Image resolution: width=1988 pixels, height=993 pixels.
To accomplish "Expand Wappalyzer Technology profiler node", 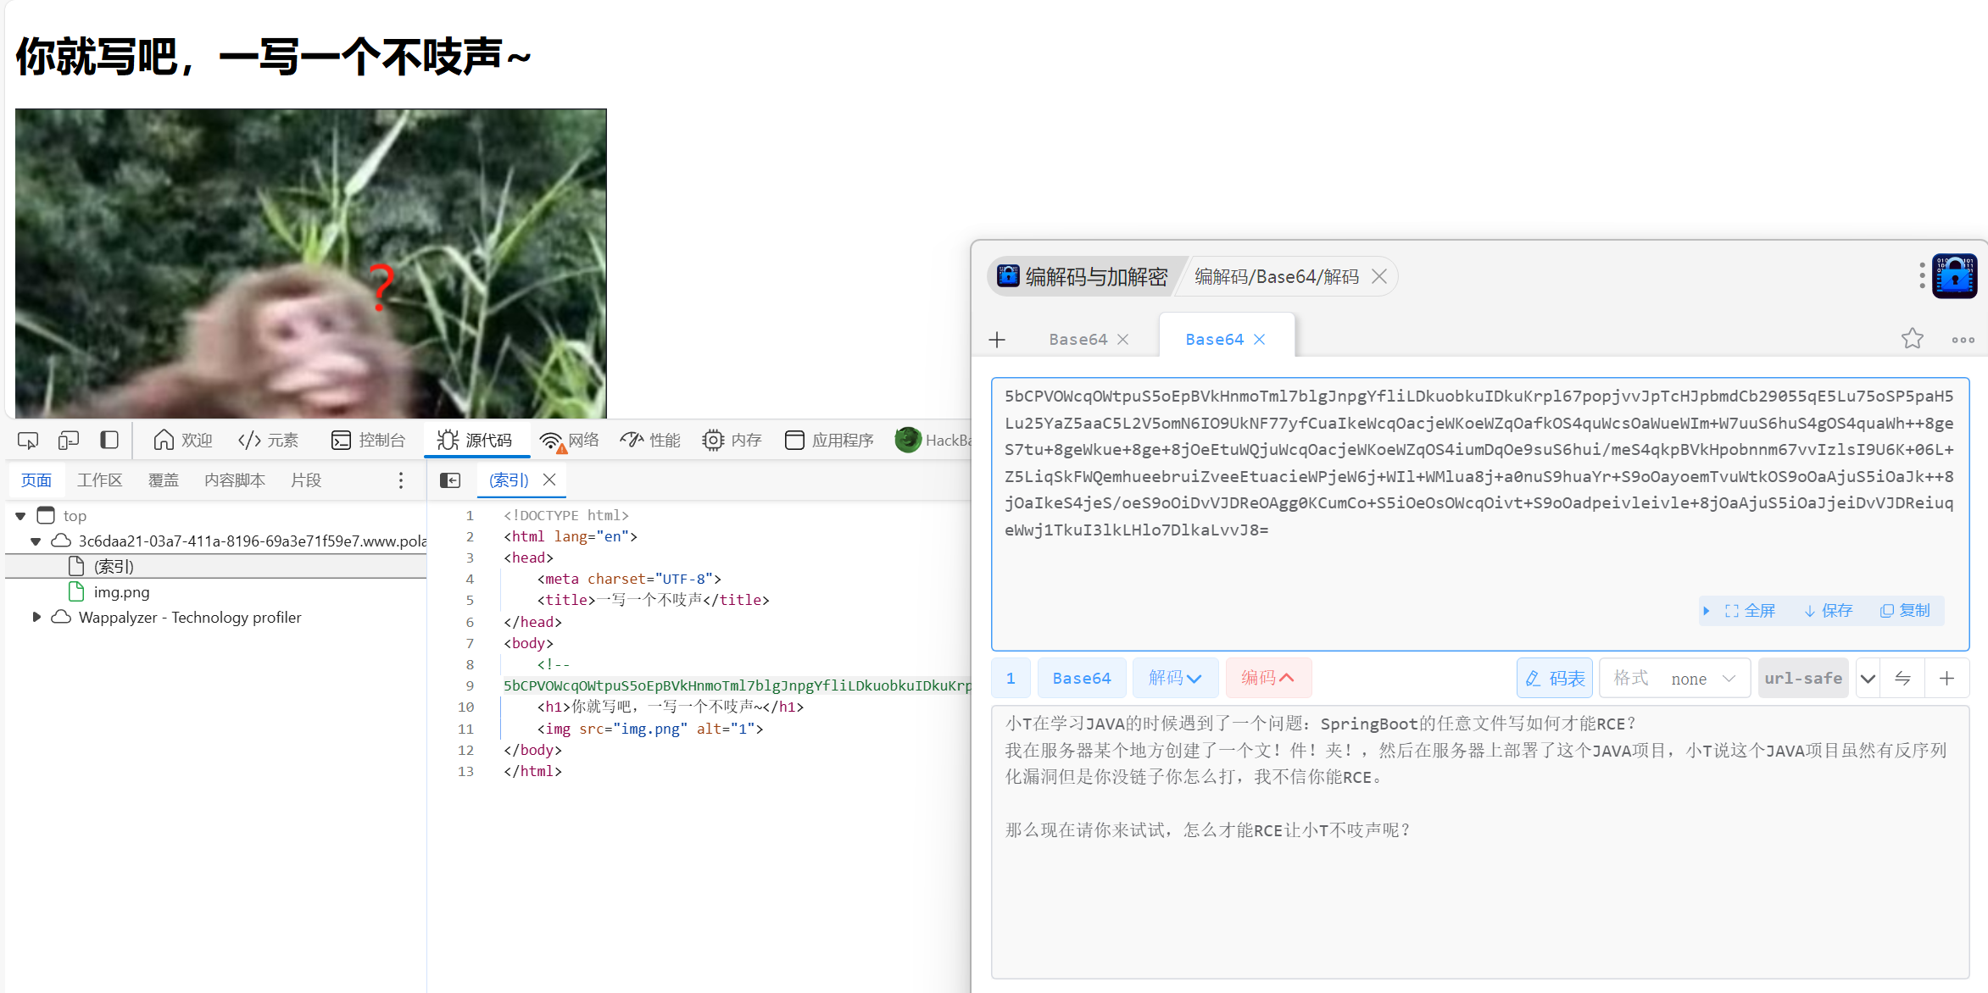I will pos(36,617).
